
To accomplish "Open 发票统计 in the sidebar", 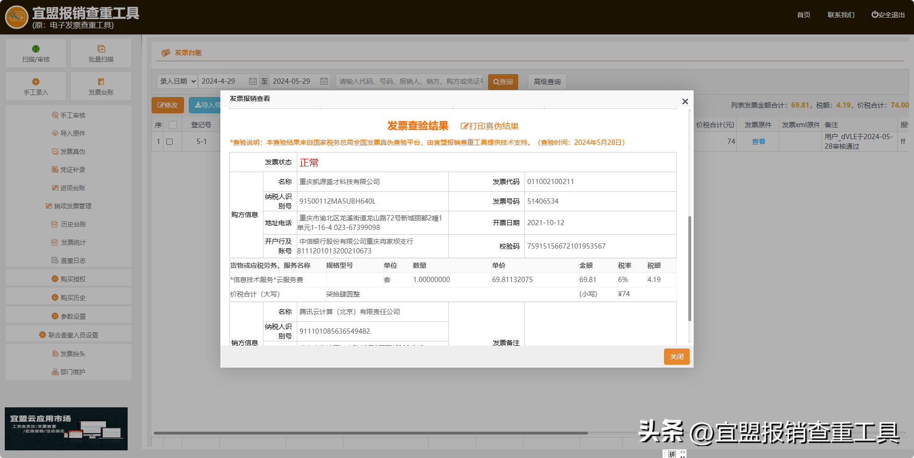I will click(x=68, y=242).
